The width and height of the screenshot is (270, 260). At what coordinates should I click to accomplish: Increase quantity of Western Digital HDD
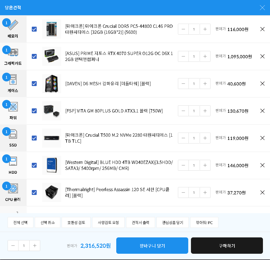(x=205, y=165)
